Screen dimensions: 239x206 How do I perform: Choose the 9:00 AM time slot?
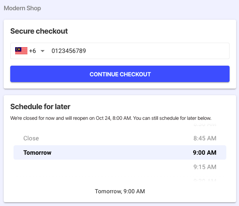click(x=205, y=153)
